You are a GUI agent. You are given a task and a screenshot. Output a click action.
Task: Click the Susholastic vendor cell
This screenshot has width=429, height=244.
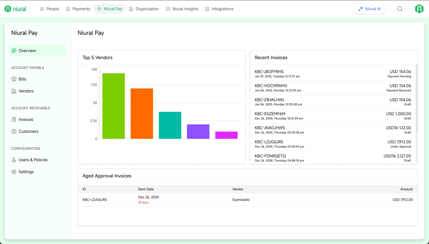(x=241, y=200)
